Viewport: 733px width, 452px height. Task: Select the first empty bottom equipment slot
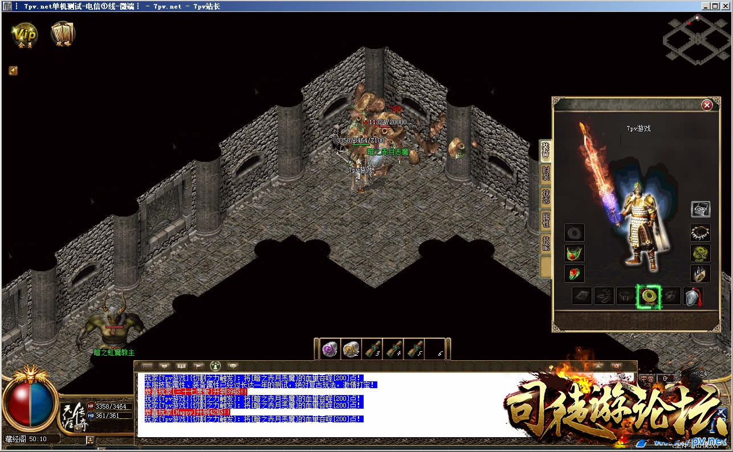[x=582, y=296]
